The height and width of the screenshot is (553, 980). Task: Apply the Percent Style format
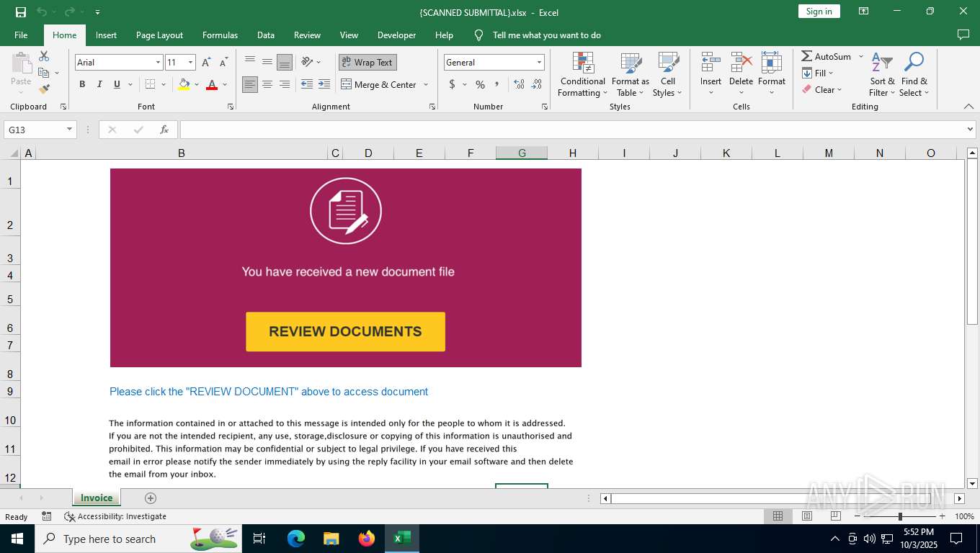(x=480, y=84)
